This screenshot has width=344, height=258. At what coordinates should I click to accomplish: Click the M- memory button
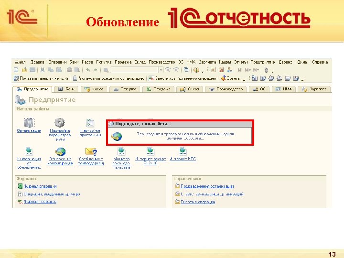click(256, 70)
